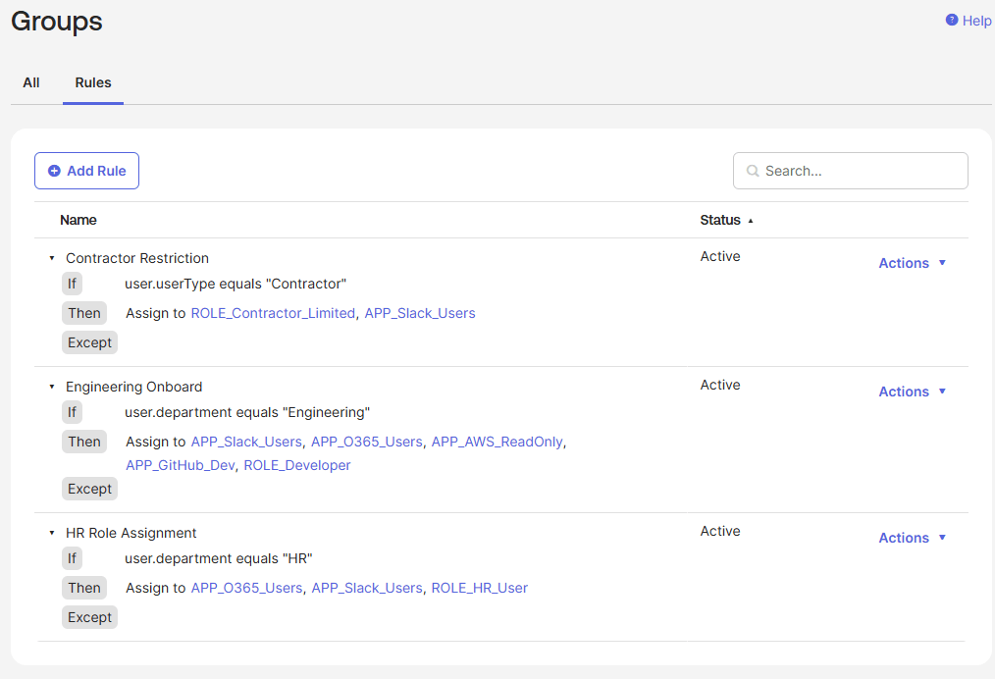
Task: Open the APP_AWS_ReadOnly group link
Action: 497,442
